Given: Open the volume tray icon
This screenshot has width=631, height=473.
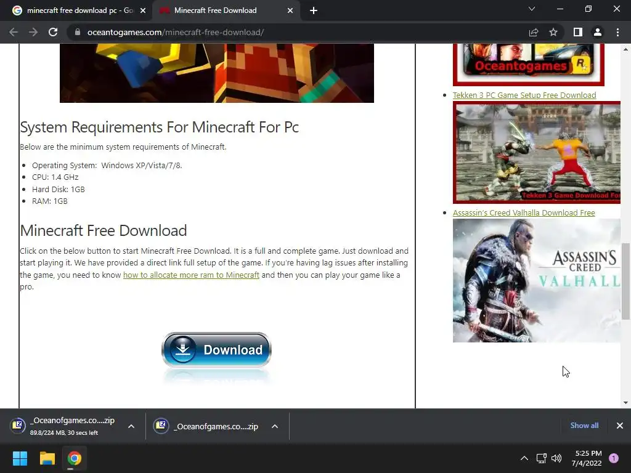Looking at the screenshot, I should tap(556, 458).
